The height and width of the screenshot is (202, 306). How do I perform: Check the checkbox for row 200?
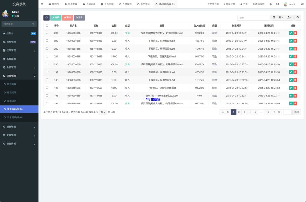[x=47, y=64]
